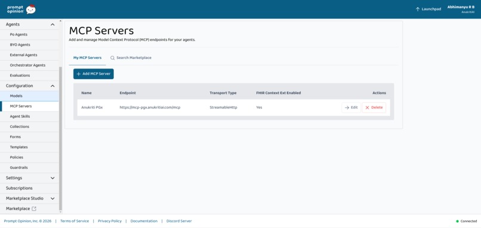Viewport: 481px width, 228px height.
Task: Switch to Search Marketplace tab
Action: (131, 58)
